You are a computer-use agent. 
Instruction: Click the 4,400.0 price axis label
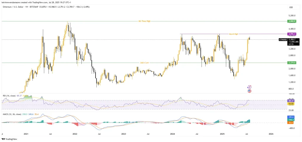292,29
